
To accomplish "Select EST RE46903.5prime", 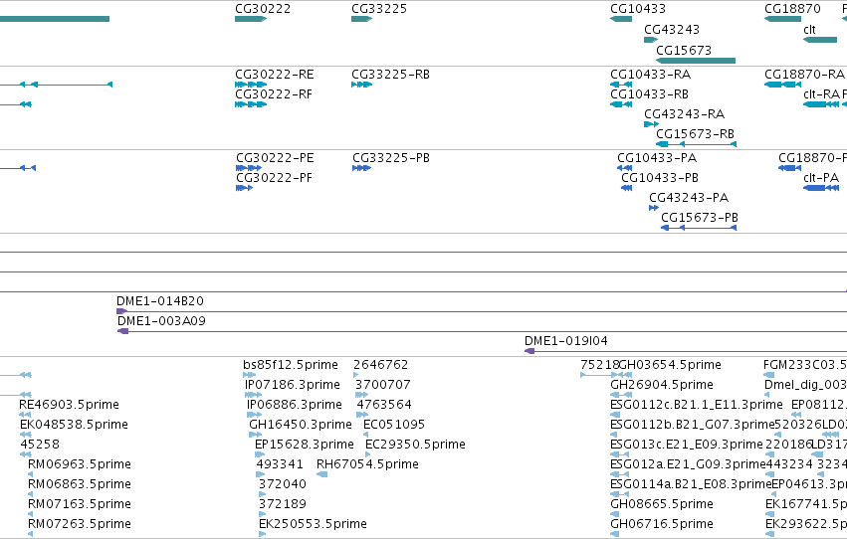I will 69,405.
